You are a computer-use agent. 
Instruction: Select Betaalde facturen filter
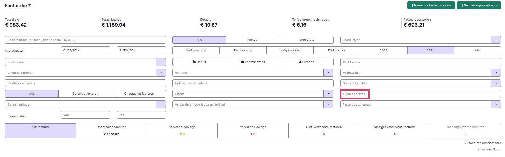point(85,94)
